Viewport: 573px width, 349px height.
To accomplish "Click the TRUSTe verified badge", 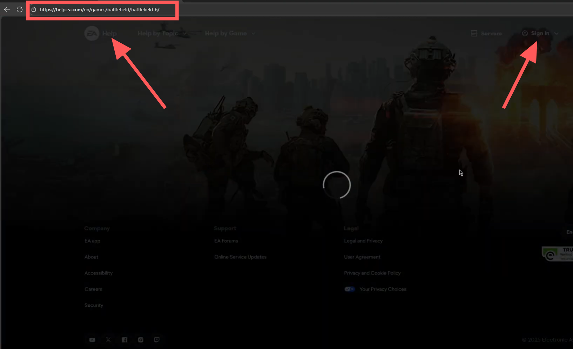I will [x=558, y=254].
